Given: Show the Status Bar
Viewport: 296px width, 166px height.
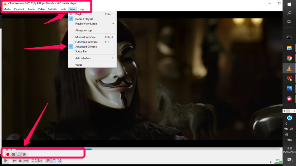Looking at the screenshot, I should coord(92,51).
